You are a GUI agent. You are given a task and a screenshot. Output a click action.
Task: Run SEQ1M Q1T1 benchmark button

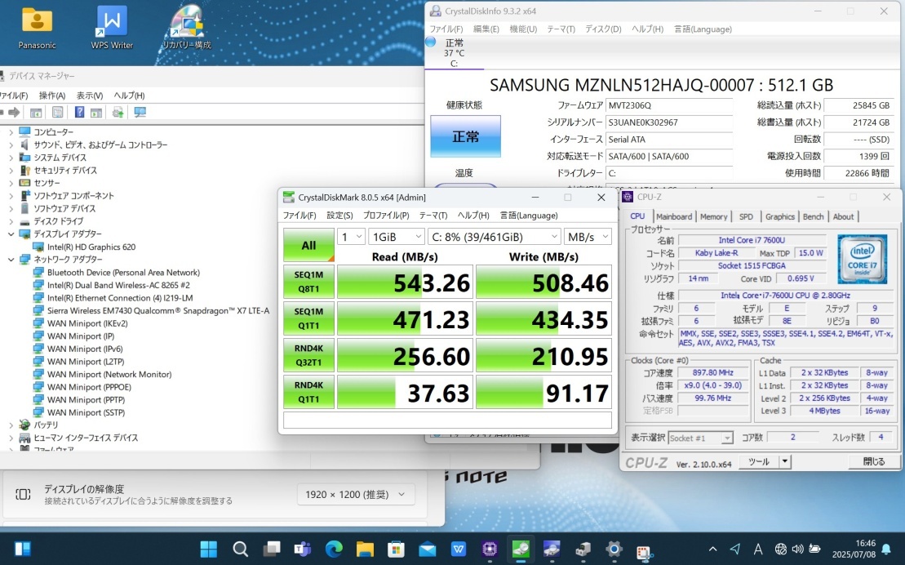tap(308, 318)
